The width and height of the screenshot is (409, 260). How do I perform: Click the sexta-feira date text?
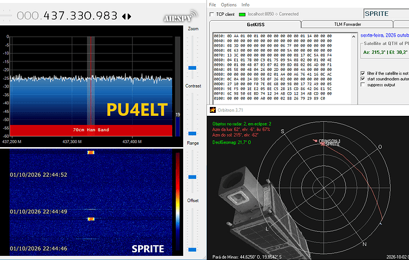[x=385, y=35]
